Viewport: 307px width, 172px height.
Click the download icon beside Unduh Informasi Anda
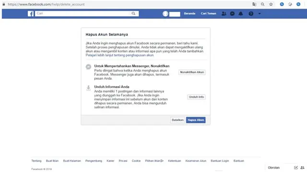pyautogui.click(x=88, y=88)
